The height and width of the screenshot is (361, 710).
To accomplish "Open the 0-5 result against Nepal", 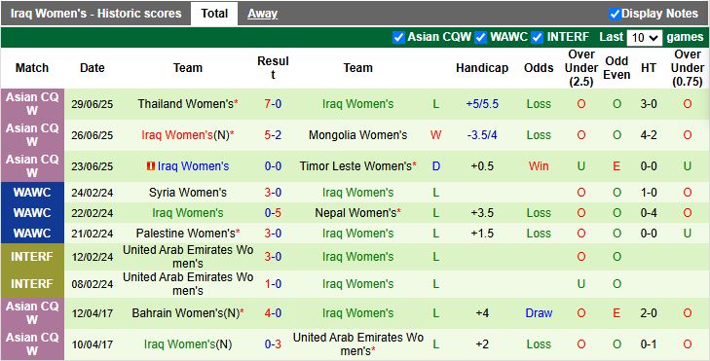I will click(273, 213).
